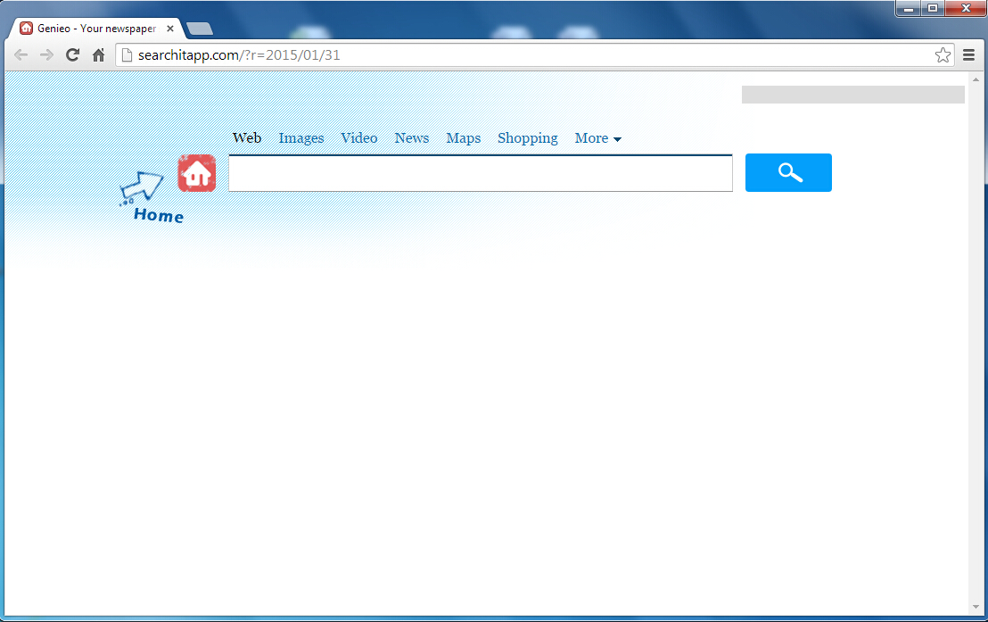Click the scrollbar up arrow

tap(976, 79)
